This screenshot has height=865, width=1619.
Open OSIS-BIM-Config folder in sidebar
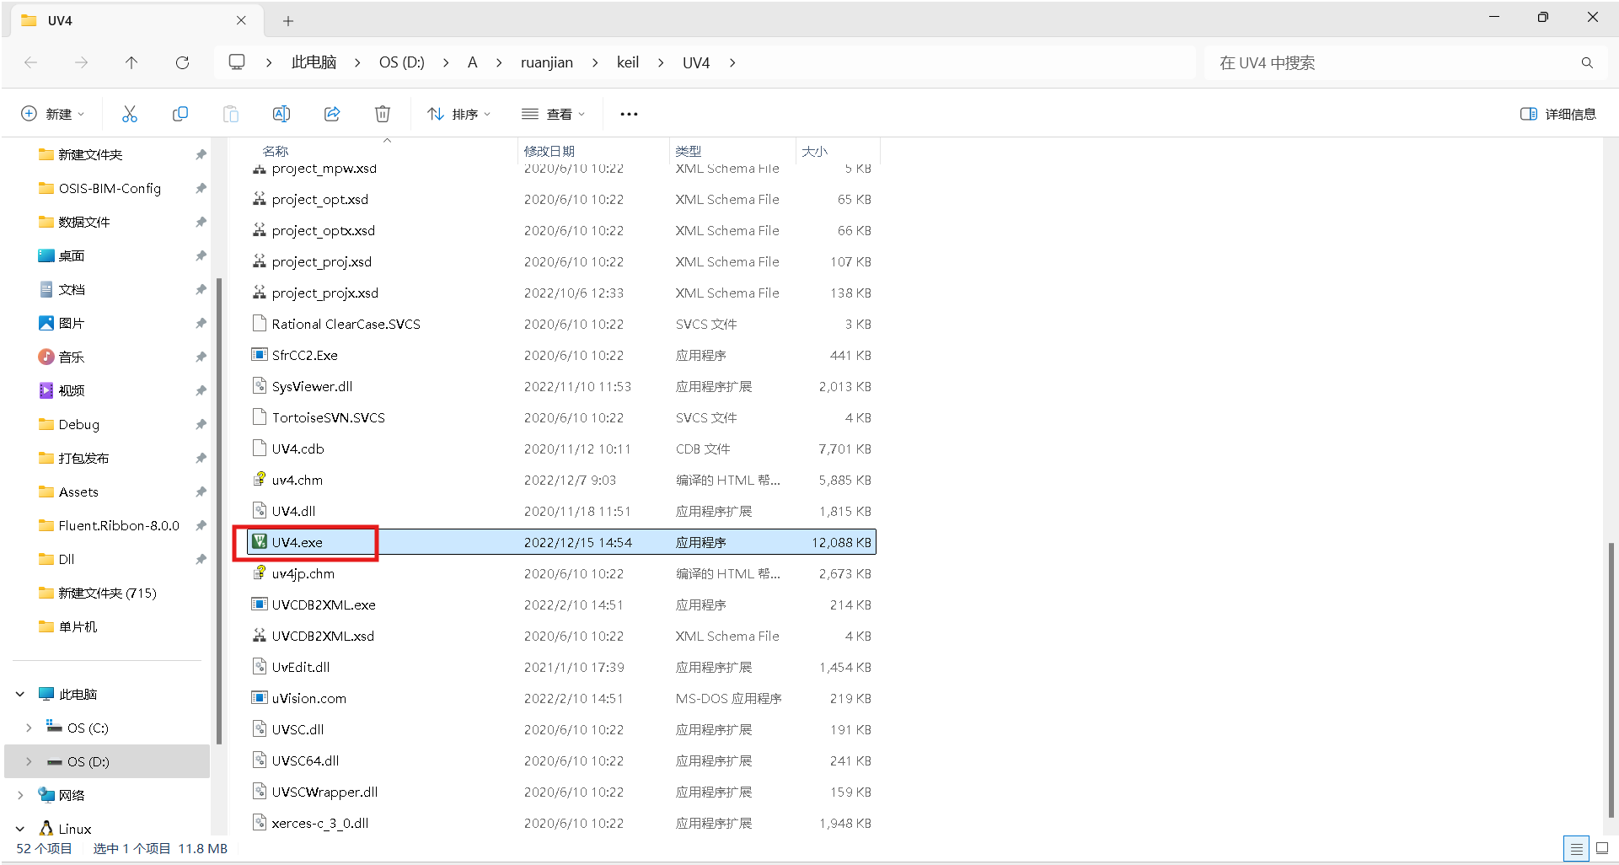click(x=110, y=188)
